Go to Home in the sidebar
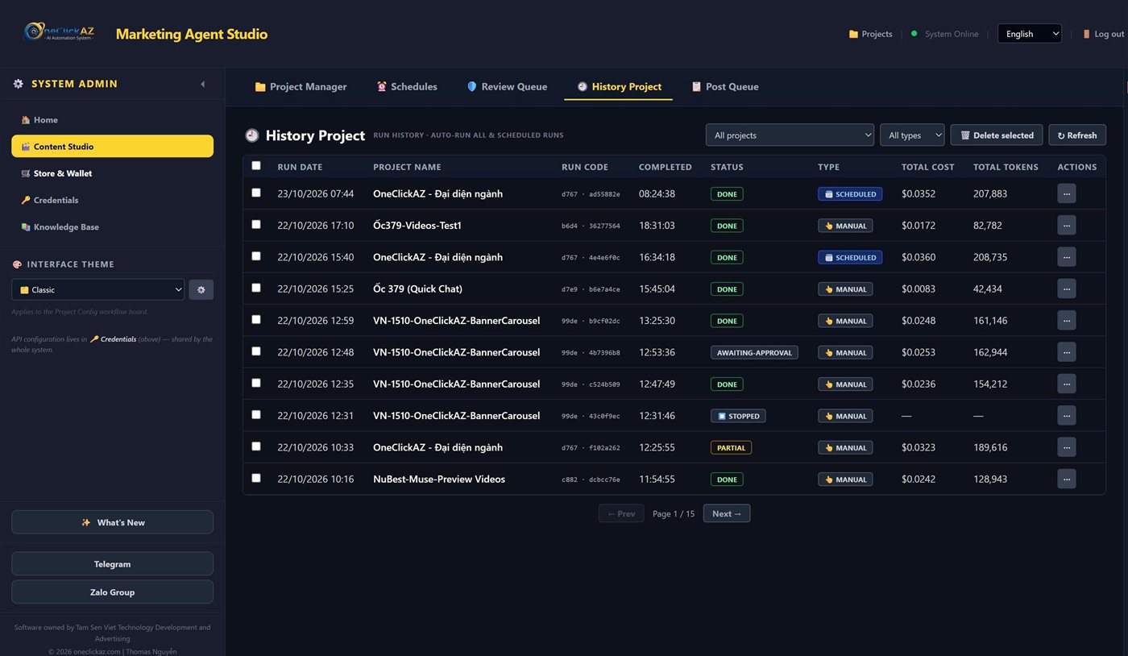 [x=112, y=120]
